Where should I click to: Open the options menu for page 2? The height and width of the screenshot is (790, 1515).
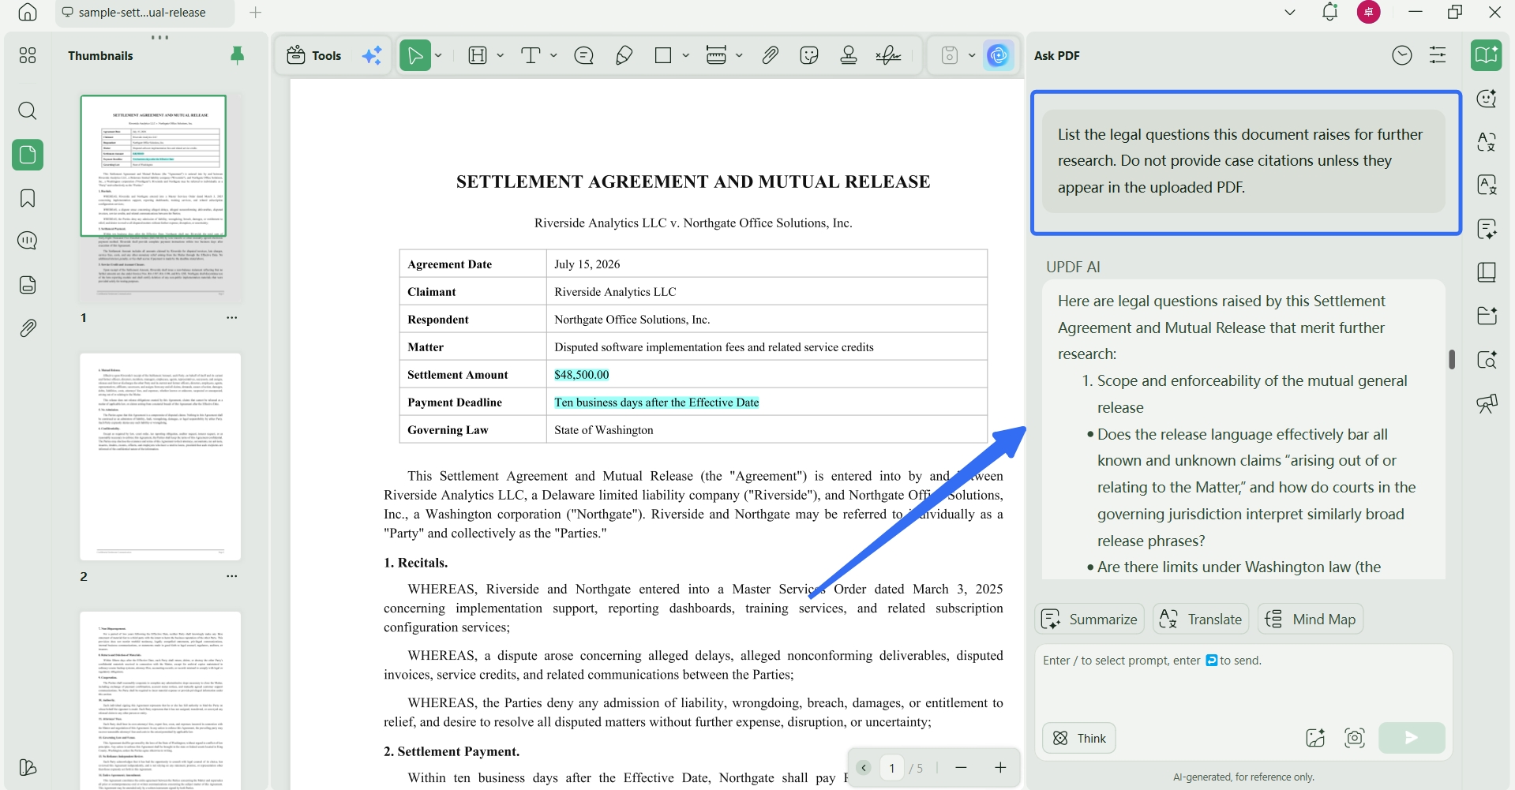coord(232,576)
